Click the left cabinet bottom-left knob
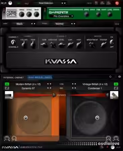 7,138
